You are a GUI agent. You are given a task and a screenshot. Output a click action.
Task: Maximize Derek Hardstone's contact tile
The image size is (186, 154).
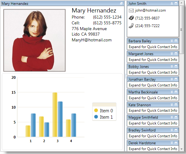(176, 143)
